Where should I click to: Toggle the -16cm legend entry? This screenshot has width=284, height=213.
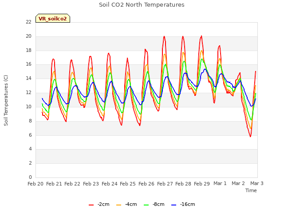click(183, 204)
